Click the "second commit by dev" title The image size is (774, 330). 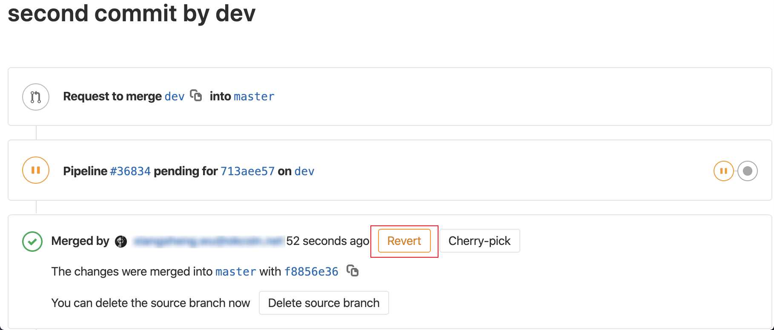pyautogui.click(x=132, y=14)
